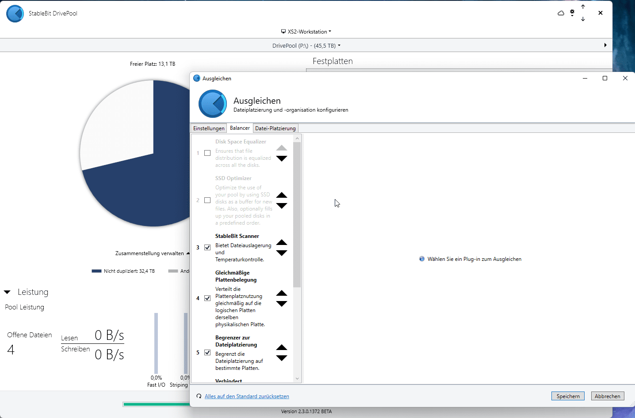Click the StableBit DrivePool logo icon
The height and width of the screenshot is (418, 635).
click(15, 14)
